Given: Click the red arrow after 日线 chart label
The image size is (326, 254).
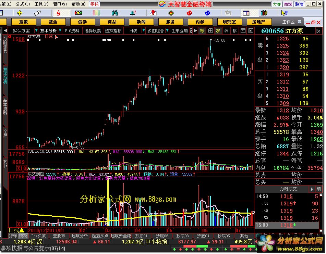Looking at the screenshot, I should pyautogui.click(x=56, y=37).
